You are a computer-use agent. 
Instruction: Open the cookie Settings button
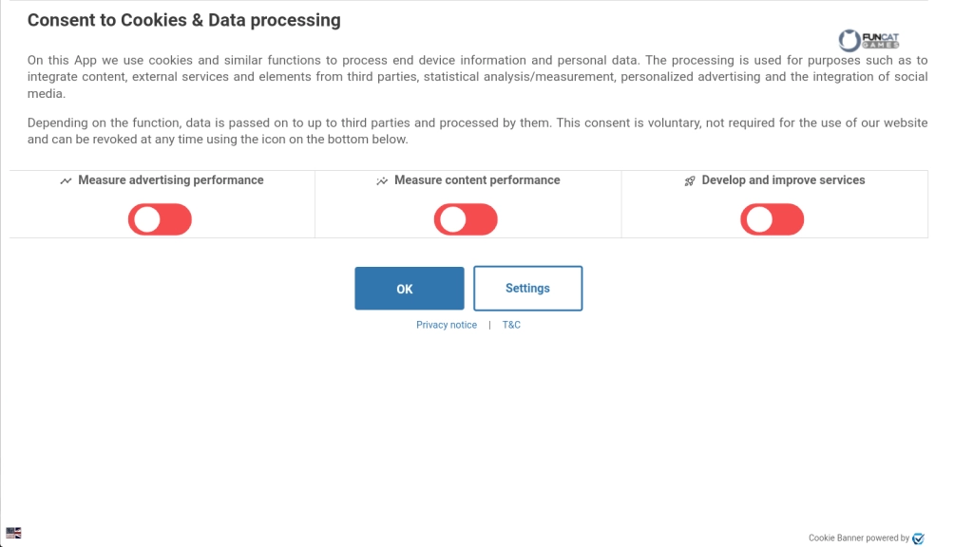pyautogui.click(x=527, y=289)
